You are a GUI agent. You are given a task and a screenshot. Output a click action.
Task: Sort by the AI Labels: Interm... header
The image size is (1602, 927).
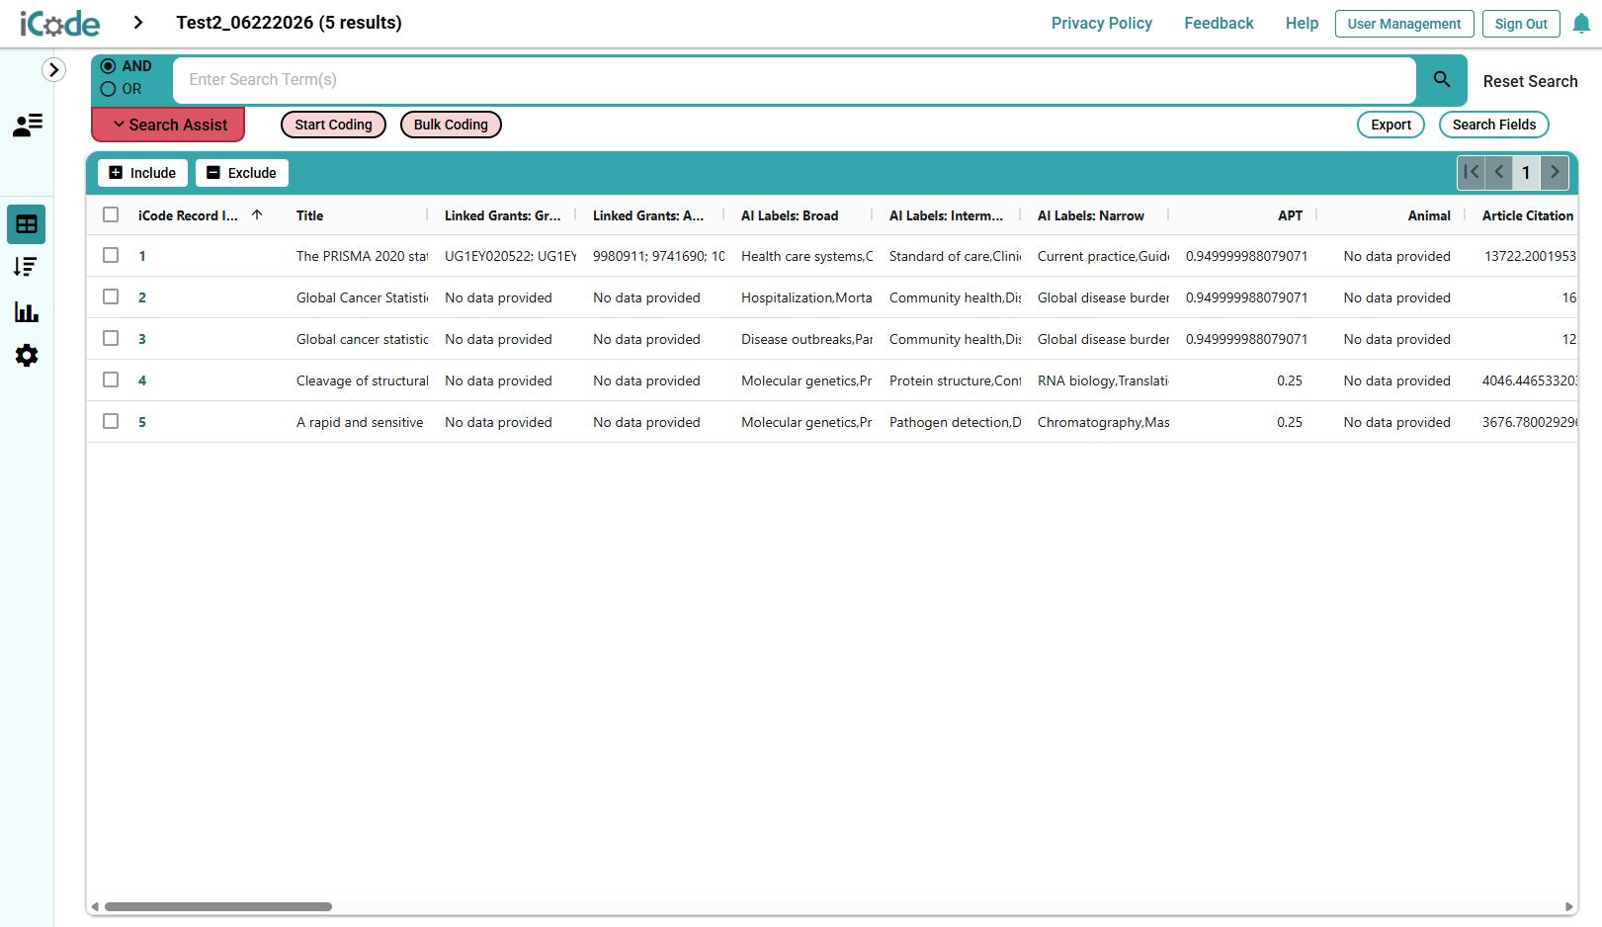click(x=946, y=215)
